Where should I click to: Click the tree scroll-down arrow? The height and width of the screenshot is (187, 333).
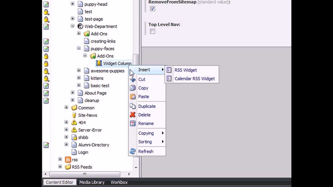click(x=136, y=168)
